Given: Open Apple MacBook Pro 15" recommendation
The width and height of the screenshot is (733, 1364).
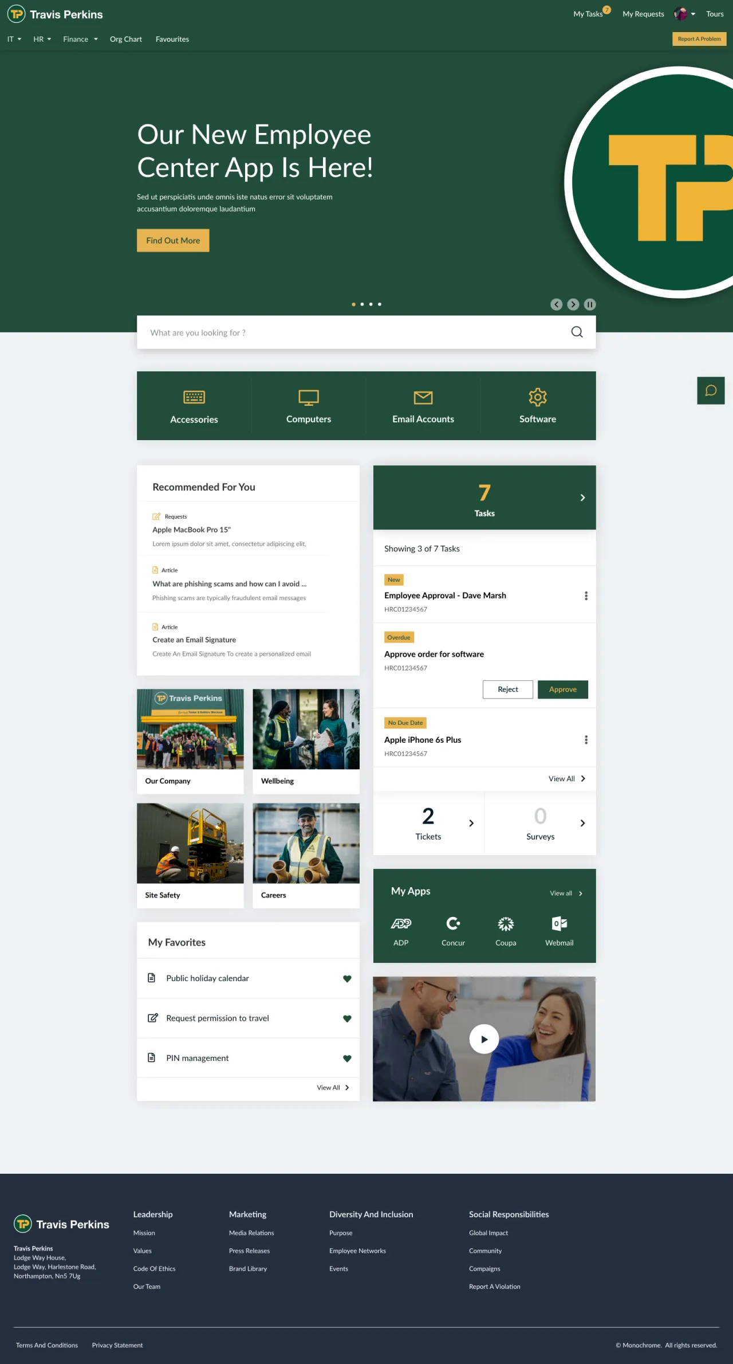Looking at the screenshot, I should (x=191, y=530).
